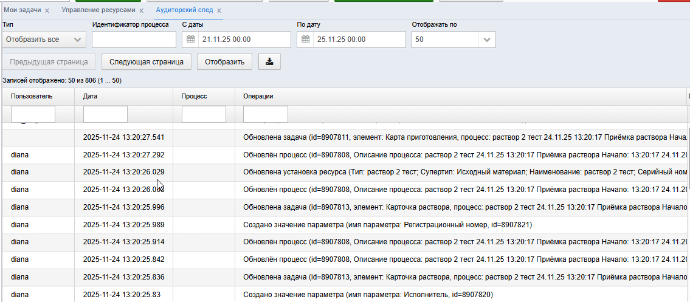Open the grid column menu icon
This screenshot has height=302, width=690.
click(688, 96)
